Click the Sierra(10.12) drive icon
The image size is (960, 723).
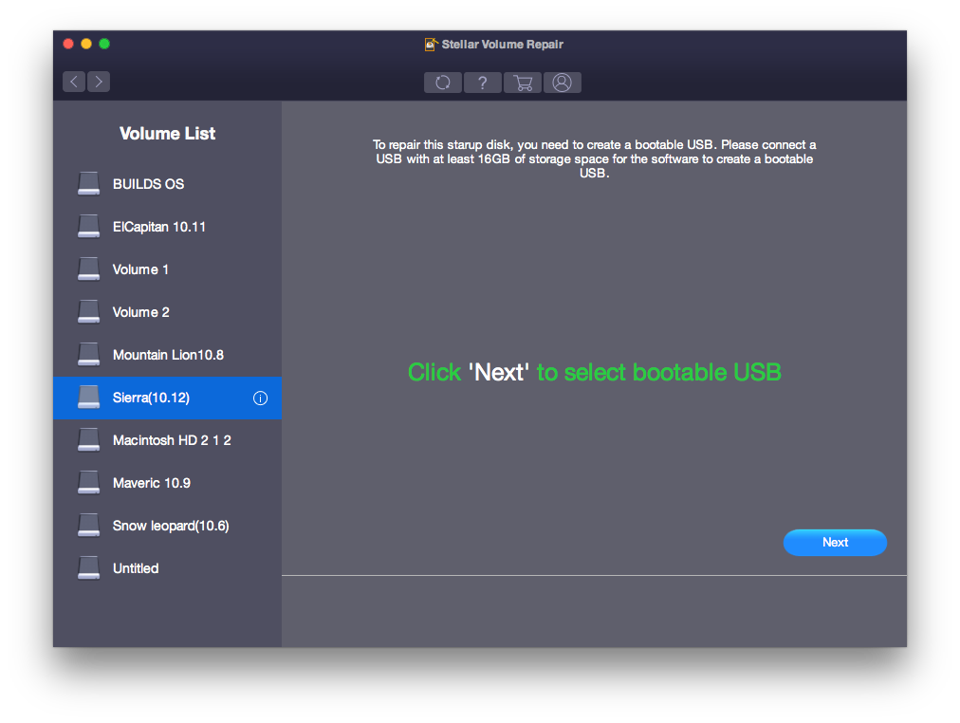pyautogui.click(x=89, y=398)
